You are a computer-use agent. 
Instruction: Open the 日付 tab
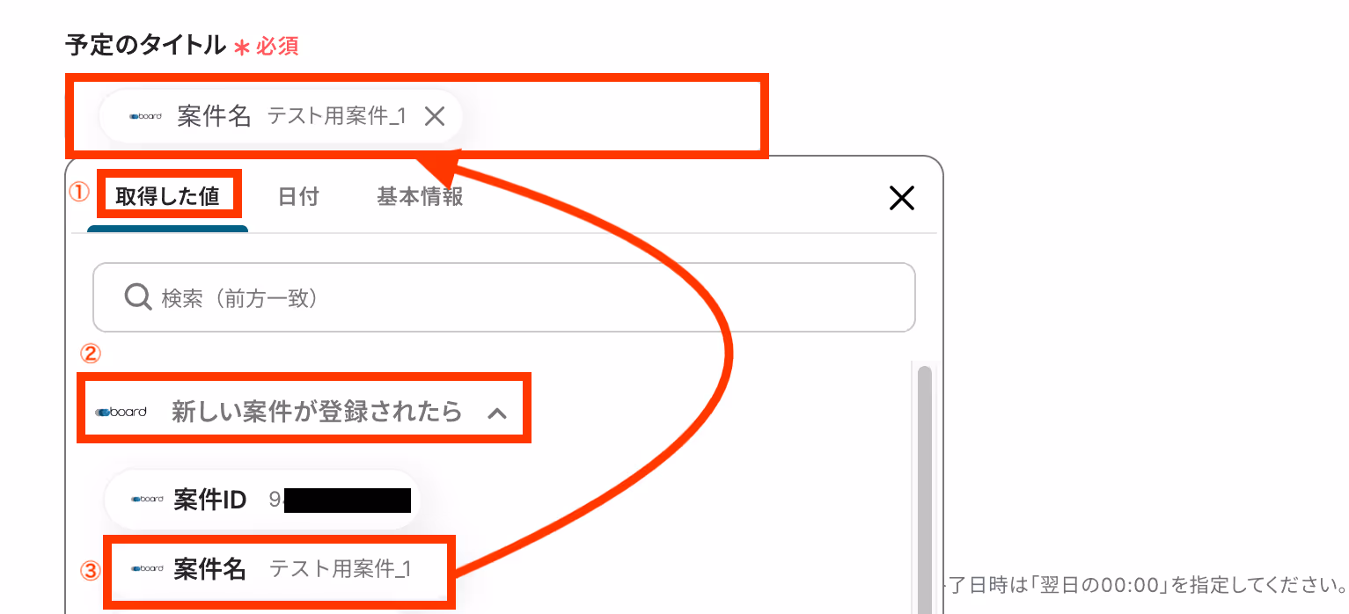pos(298,196)
